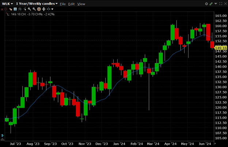Select the trendline drawing tool with cursor
This screenshot has width=228, height=147.
tap(25, 9)
